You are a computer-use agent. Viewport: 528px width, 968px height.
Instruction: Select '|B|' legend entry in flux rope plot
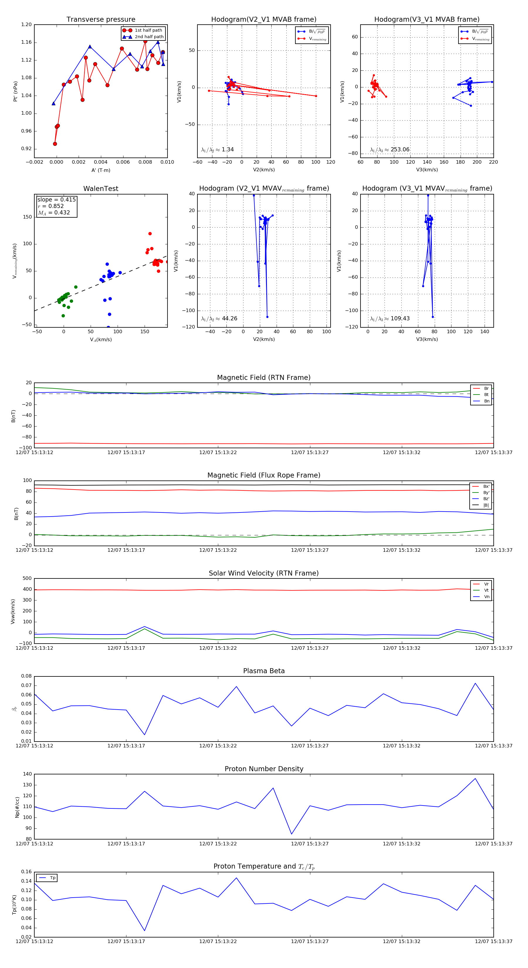pyautogui.click(x=481, y=505)
